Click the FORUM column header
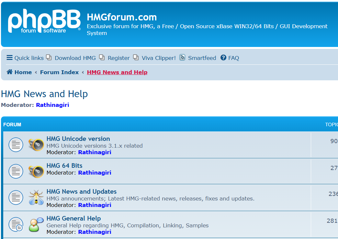This screenshot has height=239, width=338. click(12, 125)
